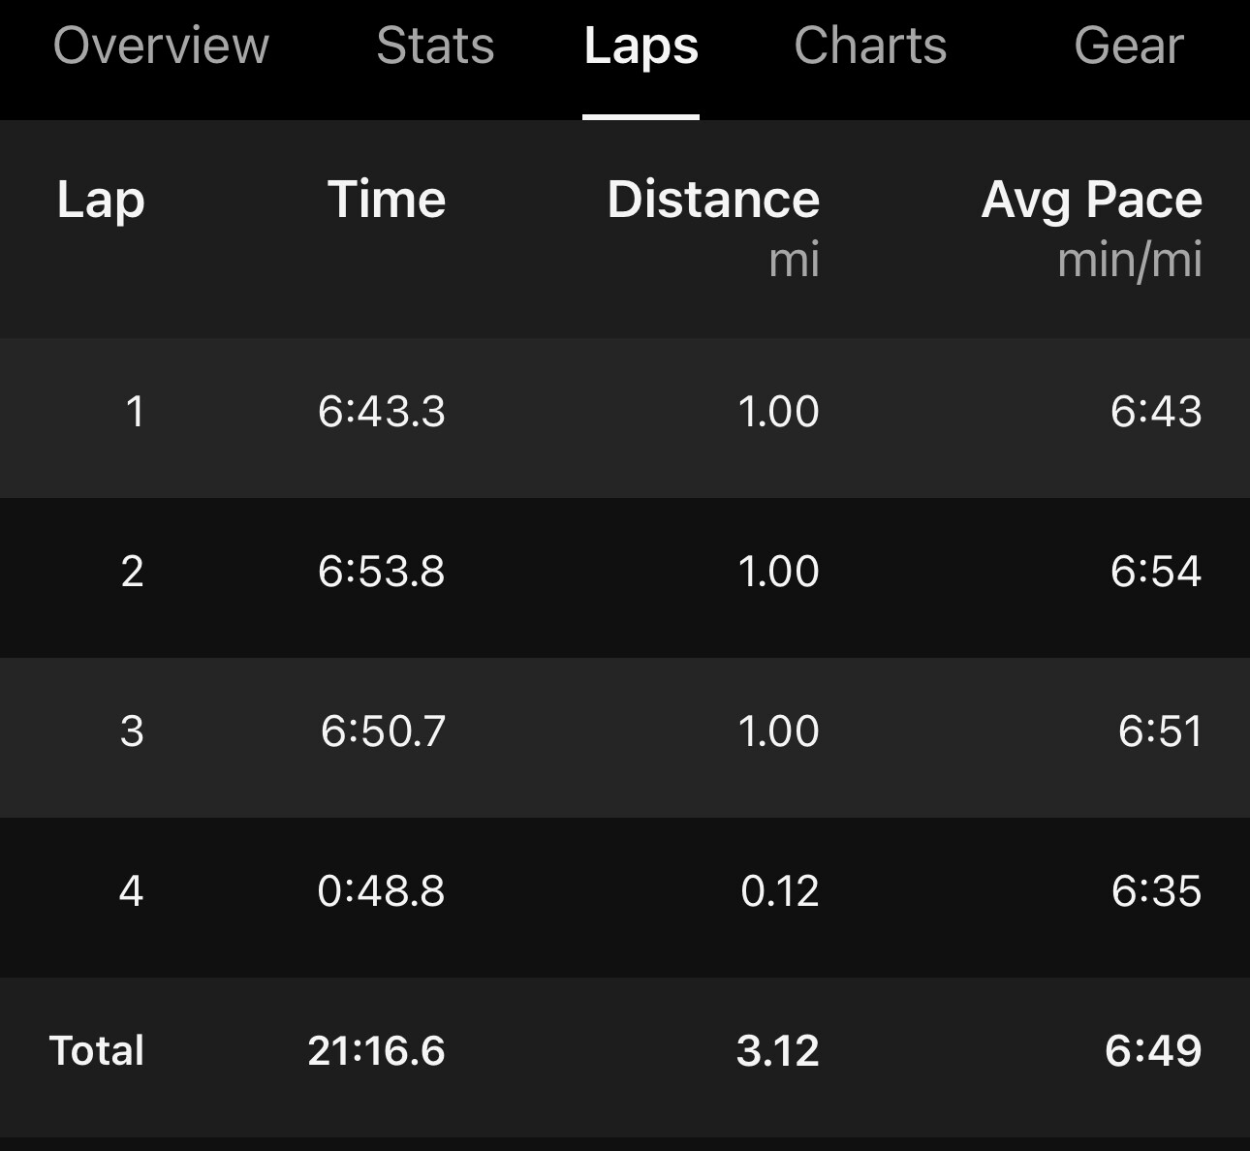
Task: Tap lap 2 time 6:53.8
Action: click(382, 572)
